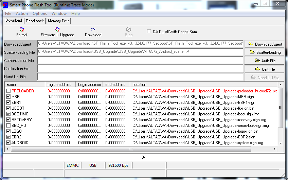Screen dimensions: 288x180
Task: Maximize the Flash Tool window
Action: tap(265, 4)
